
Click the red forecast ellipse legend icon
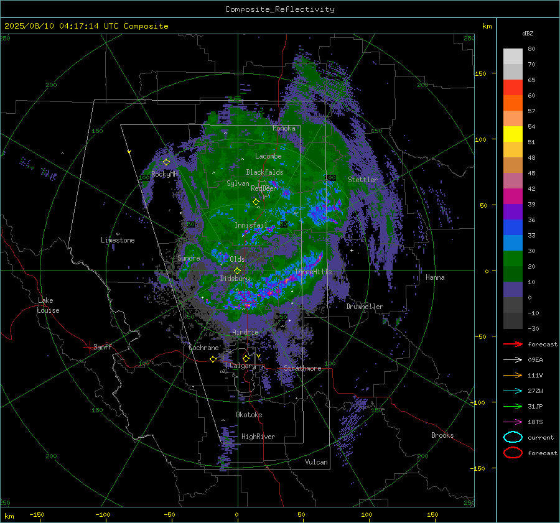tap(513, 453)
